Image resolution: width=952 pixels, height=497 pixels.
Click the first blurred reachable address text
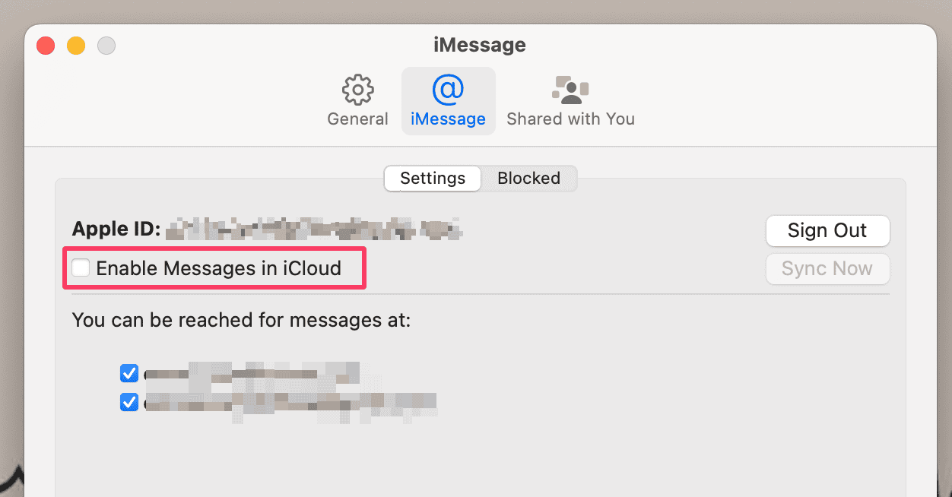tap(251, 373)
